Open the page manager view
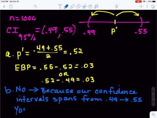Image resolution: width=157 pixels, height=118 pixels. pyautogui.click(x=153, y=7)
